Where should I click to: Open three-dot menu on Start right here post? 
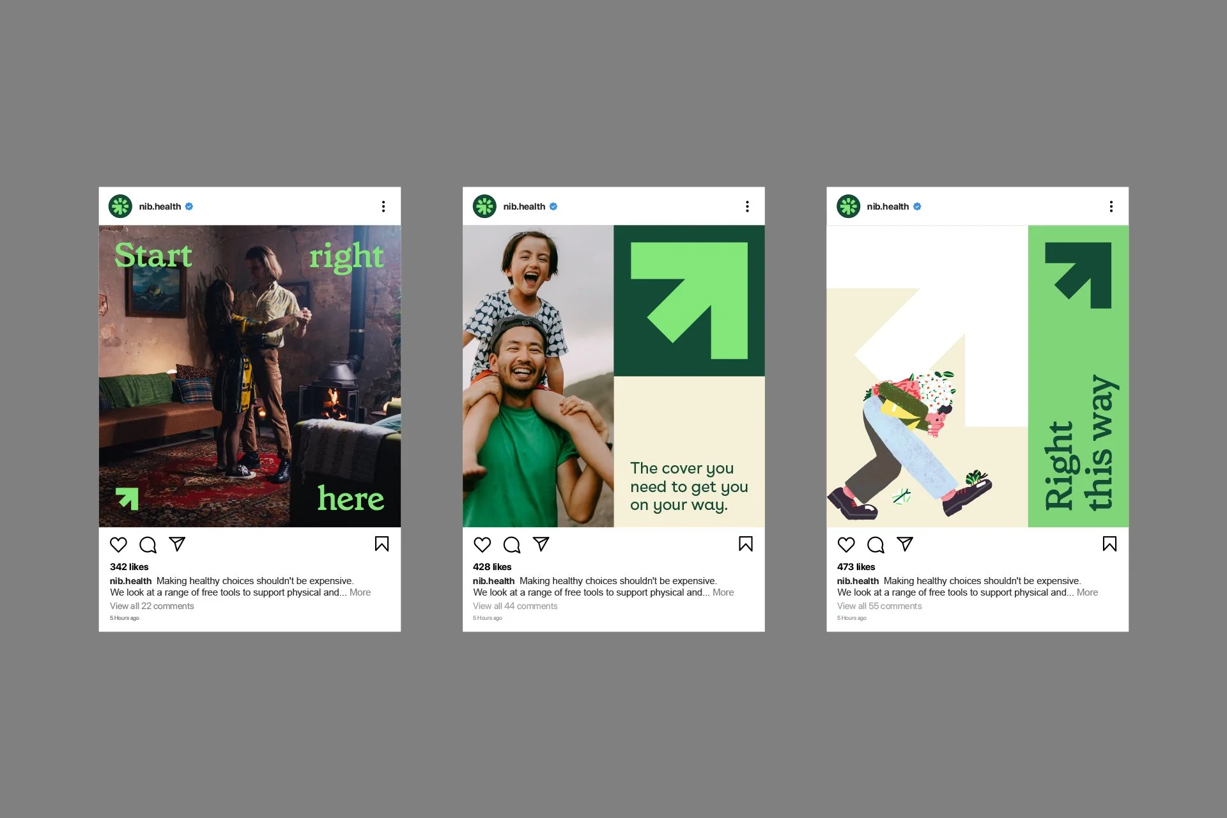coord(383,206)
